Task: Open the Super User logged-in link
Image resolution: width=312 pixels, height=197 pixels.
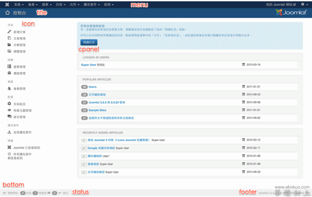Action: pos(88,65)
